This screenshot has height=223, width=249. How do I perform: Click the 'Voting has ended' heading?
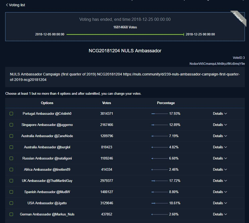pos(125,20)
